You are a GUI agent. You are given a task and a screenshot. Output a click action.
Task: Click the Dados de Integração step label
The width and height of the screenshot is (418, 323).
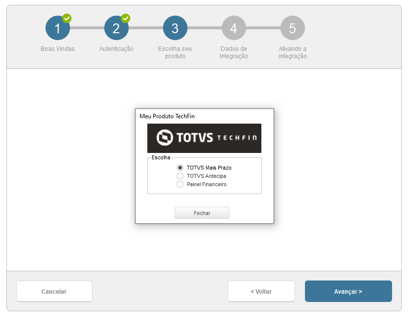coord(234,52)
